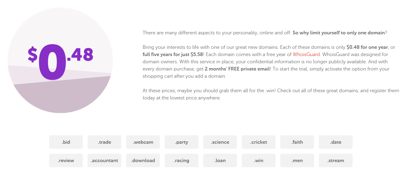Click the .accountant domain button
Image resolution: width=411 pixels, height=182 pixels.
pyautogui.click(x=104, y=160)
